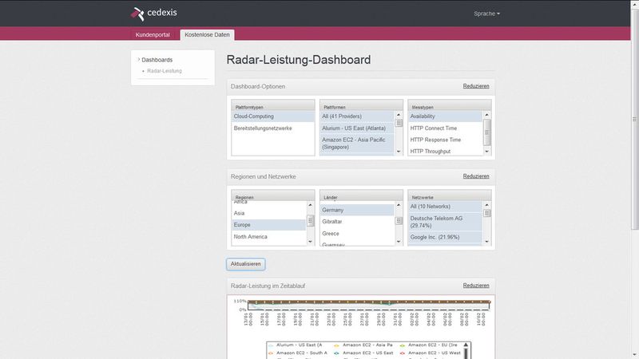Click Regionen list scroll-up arrow
The width and height of the screenshot is (639, 359).
[x=310, y=205]
